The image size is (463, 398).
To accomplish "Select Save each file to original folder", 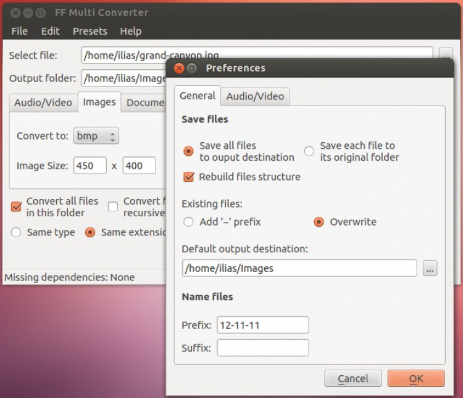I will click(x=309, y=151).
